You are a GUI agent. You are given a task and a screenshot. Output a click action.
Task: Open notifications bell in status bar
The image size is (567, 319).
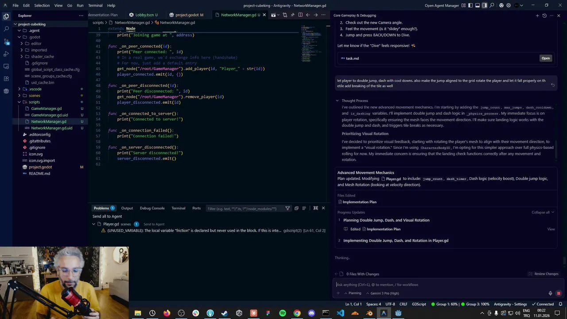(x=560, y=304)
